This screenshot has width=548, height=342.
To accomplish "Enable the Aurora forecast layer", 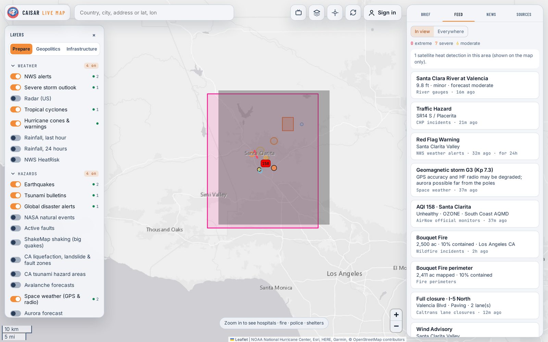I will pyautogui.click(x=16, y=313).
